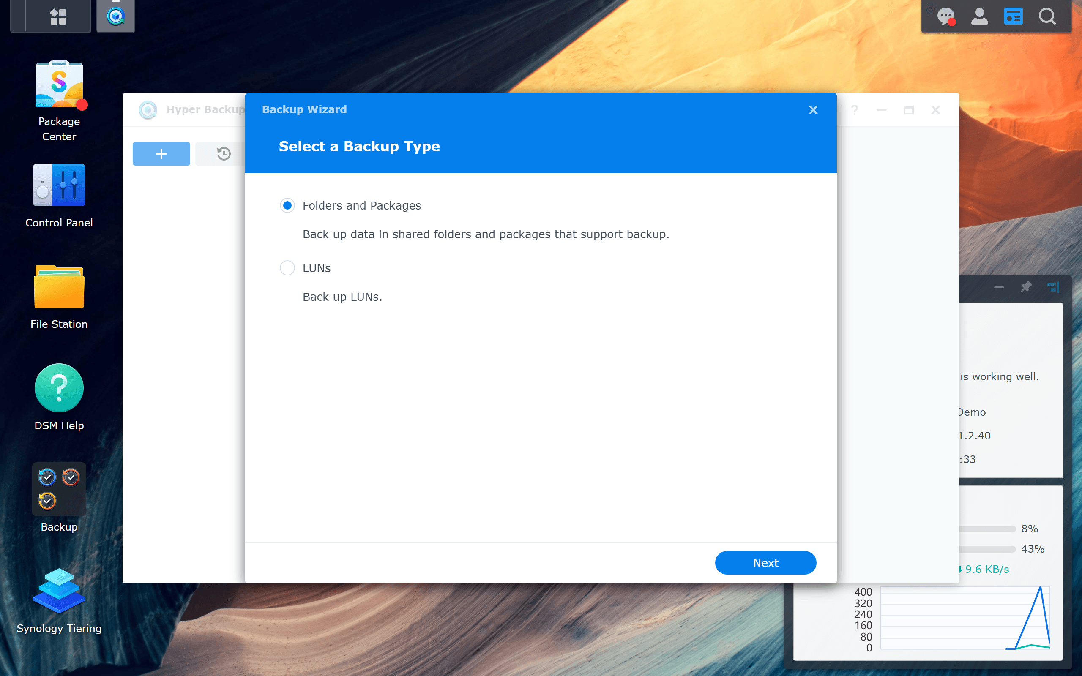This screenshot has width=1082, height=676.
Task: Click the network traffic graph in widget
Action: point(965,617)
